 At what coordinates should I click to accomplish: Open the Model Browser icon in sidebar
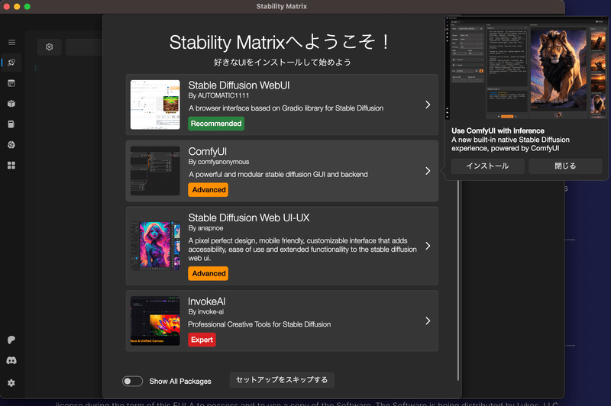pos(11,145)
